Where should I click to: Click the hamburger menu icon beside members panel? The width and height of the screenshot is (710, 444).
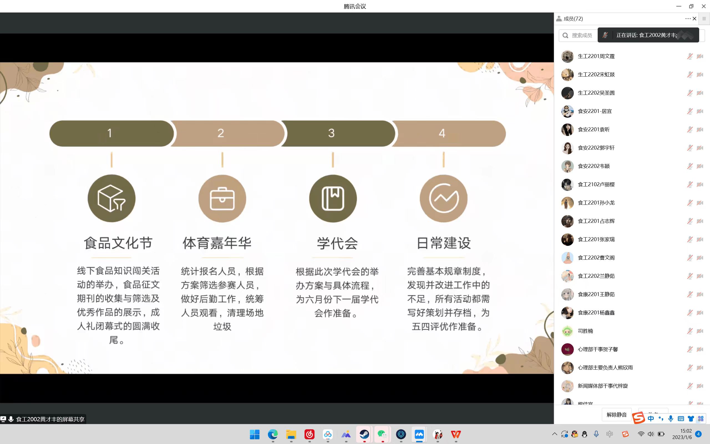[x=704, y=19]
